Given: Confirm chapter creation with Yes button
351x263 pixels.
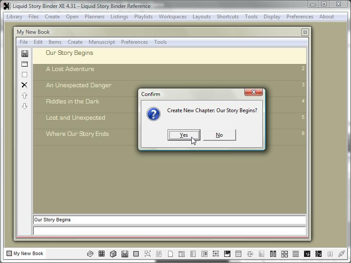Looking at the screenshot, I should [x=184, y=135].
